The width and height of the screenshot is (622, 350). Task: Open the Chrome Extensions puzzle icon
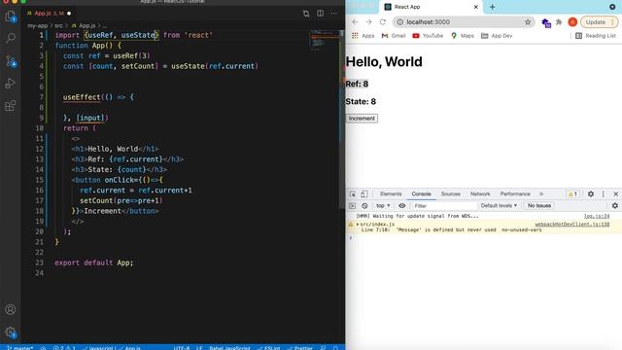pyautogui.click(x=559, y=22)
